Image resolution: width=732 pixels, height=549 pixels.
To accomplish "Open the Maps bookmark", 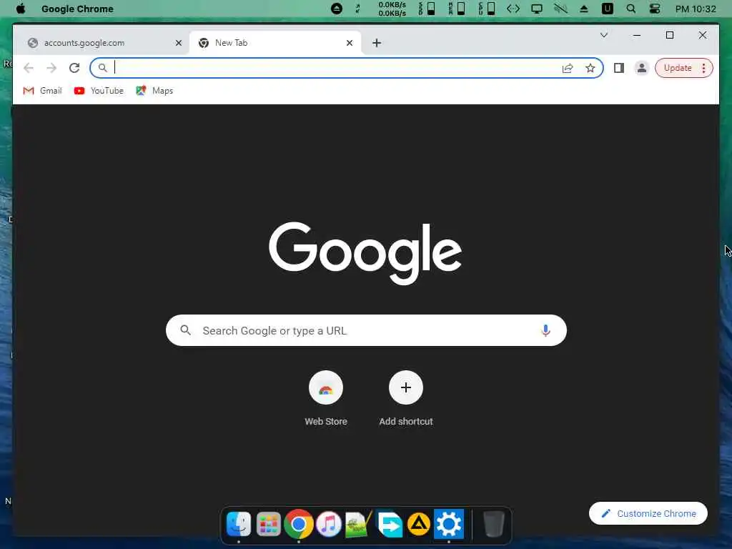I will (x=154, y=91).
